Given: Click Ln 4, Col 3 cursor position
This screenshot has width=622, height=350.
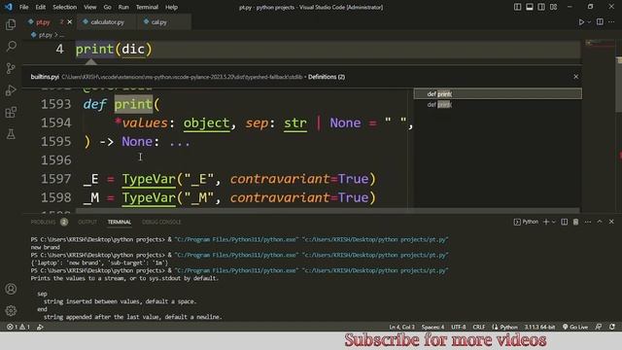Looking at the screenshot, I should pyautogui.click(x=401, y=327).
